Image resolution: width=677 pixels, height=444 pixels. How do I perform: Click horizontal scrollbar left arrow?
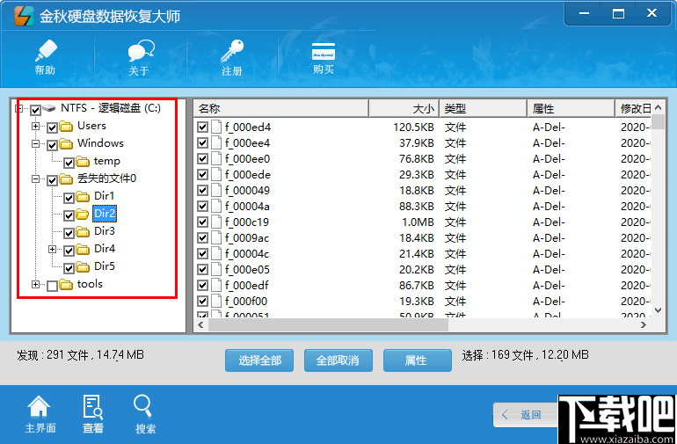(200, 324)
